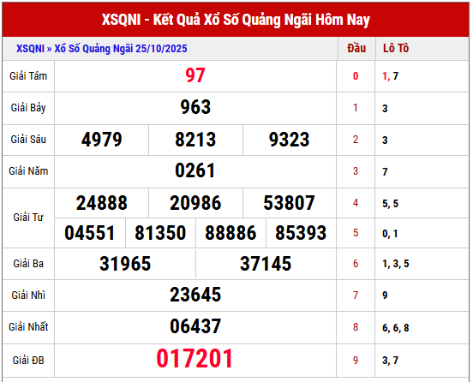Viewport: 473px width, 382px height.
Task: Click the Giải Nhất row label
Action: [28, 327]
